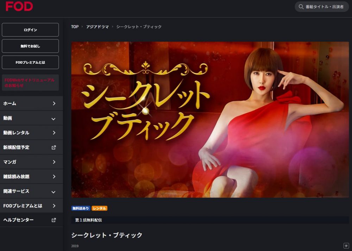Click the search magnifier icon
Image resolution: width=352 pixels, height=251 pixels.
click(x=301, y=7)
